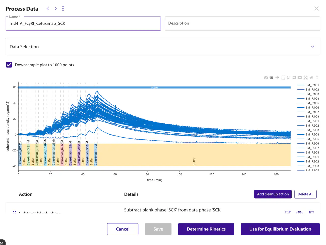
Task: Toggle SM_R2C6 trace in legend
Action: [308, 144]
